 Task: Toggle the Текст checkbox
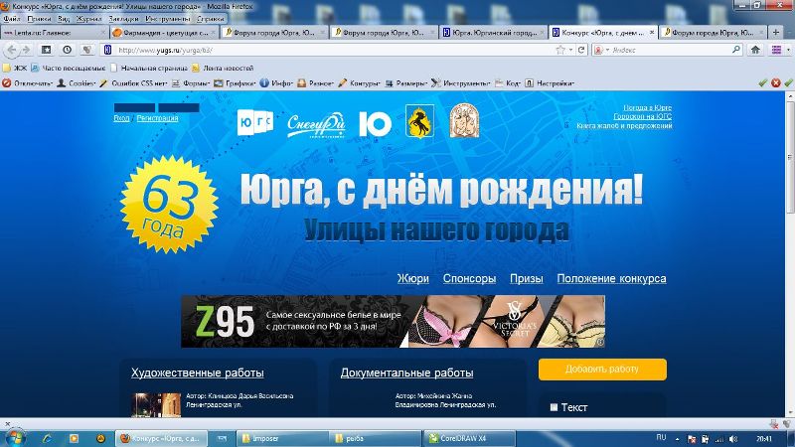click(x=555, y=407)
